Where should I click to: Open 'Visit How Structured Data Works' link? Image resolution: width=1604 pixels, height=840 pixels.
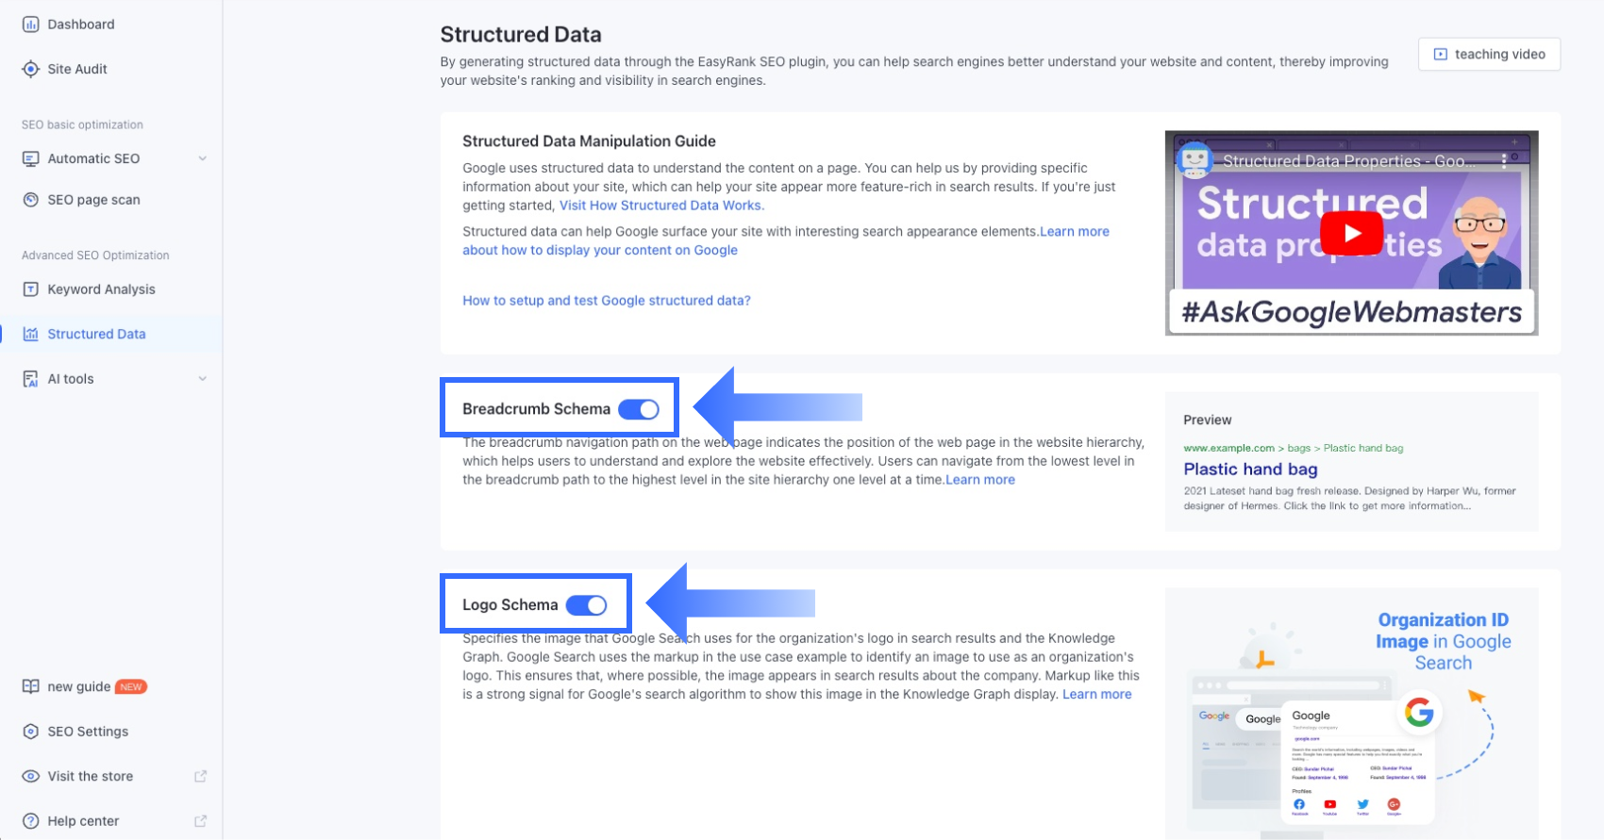(661, 206)
